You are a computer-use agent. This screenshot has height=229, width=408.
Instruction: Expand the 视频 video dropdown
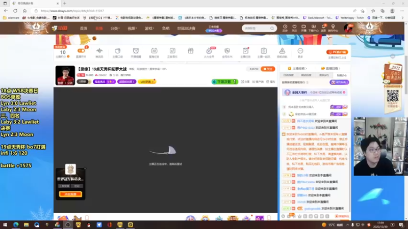(132, 28)
